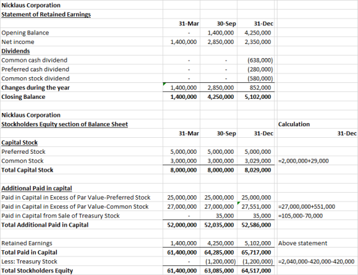Select Total Stockholders Equity 63,085,000
Screen dimensions: 358x275
click(219, 271)
